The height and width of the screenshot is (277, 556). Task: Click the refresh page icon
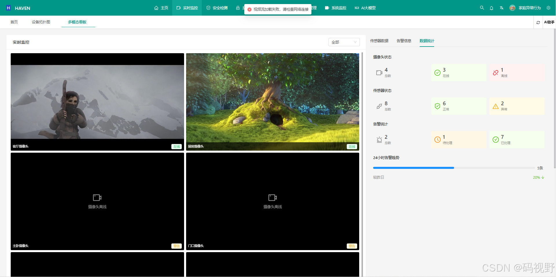538,22
